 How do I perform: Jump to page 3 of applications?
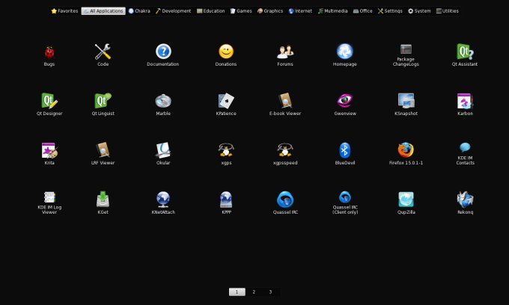click(270, 292)
